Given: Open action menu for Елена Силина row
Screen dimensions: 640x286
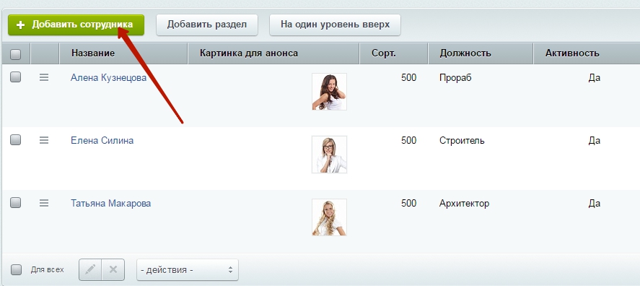Looking at the screenshot, I should pos(44,140).
